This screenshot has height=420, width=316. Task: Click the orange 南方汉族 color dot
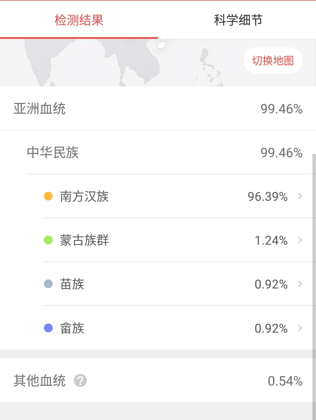click(48, 196)
